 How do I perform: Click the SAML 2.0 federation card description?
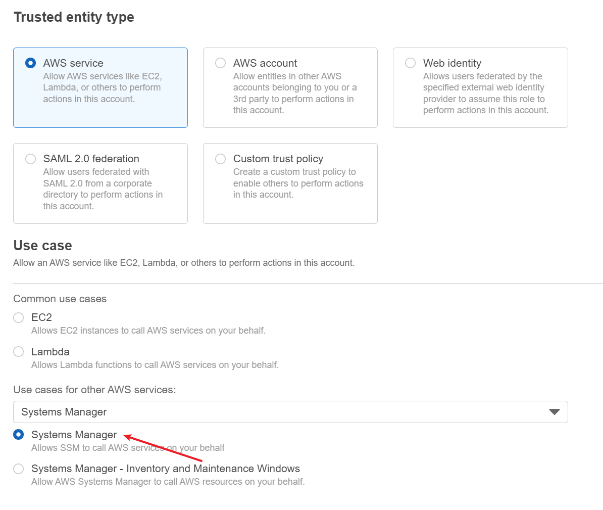click(103, 189)
